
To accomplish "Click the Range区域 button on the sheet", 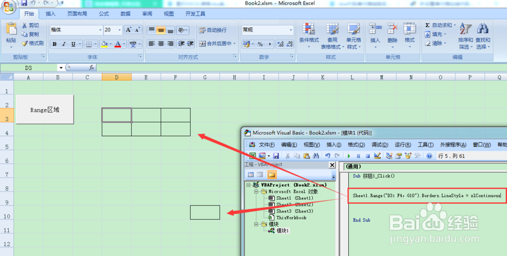I will [x=45, y=109].
